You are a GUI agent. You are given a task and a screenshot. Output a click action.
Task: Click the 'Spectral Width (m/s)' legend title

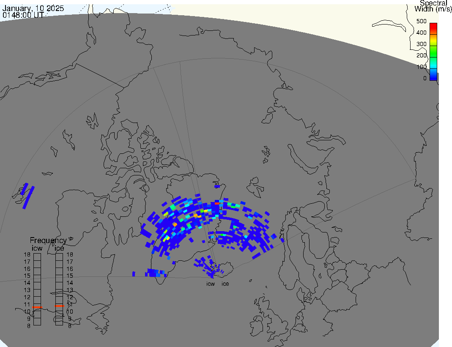[433, 6]
